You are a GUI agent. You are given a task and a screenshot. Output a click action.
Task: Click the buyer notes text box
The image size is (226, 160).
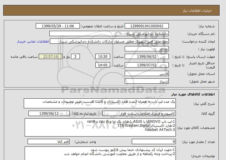coord(100,153)
